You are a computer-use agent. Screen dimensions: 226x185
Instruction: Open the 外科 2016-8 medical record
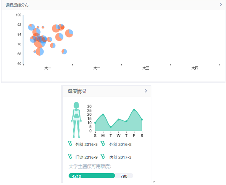120,144
